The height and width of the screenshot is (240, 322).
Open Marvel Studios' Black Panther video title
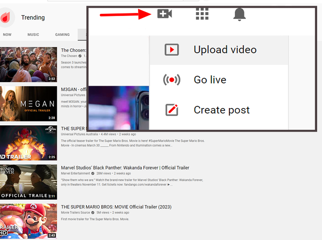125,168
